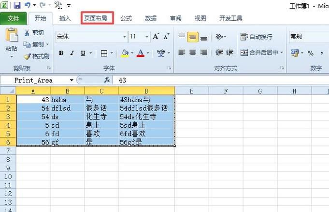Toggle Italic formatting
The image size is (329, 212).
click(x=72, y=53)
